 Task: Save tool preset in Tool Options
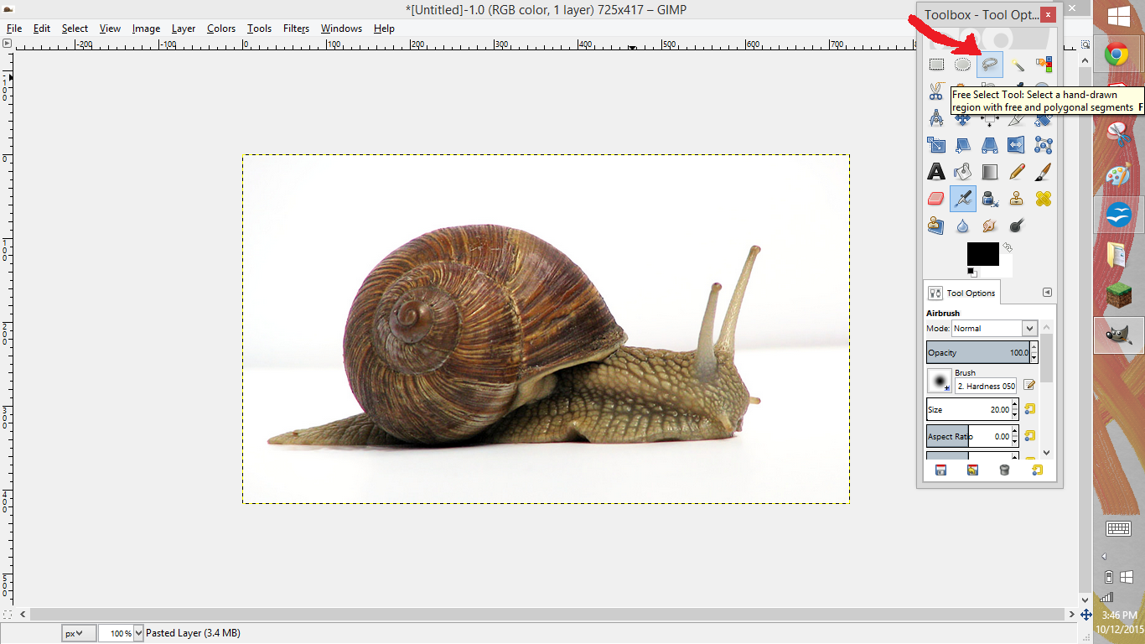(940, 470)
